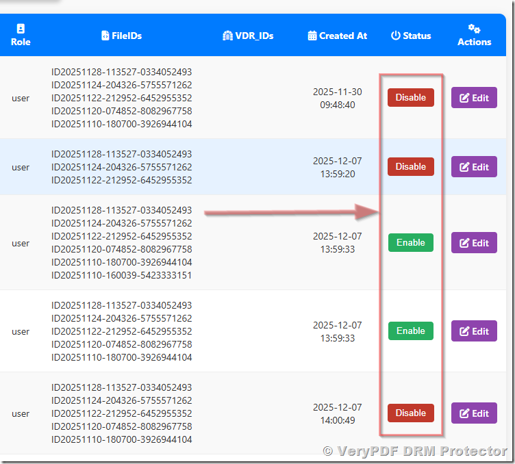Image resolution: width=515 pixels, height=464 pixels.
Task: Open Edit for the second 13:59:33 row
Action: pos(474,331)
